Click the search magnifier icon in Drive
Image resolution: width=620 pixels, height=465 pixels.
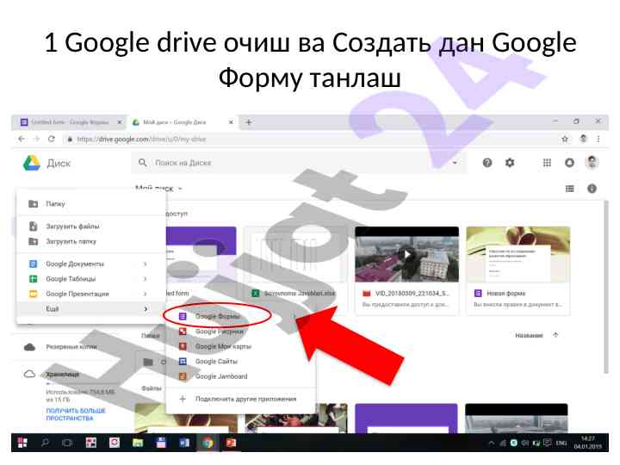pyautogui.click(x=143, y=163)
